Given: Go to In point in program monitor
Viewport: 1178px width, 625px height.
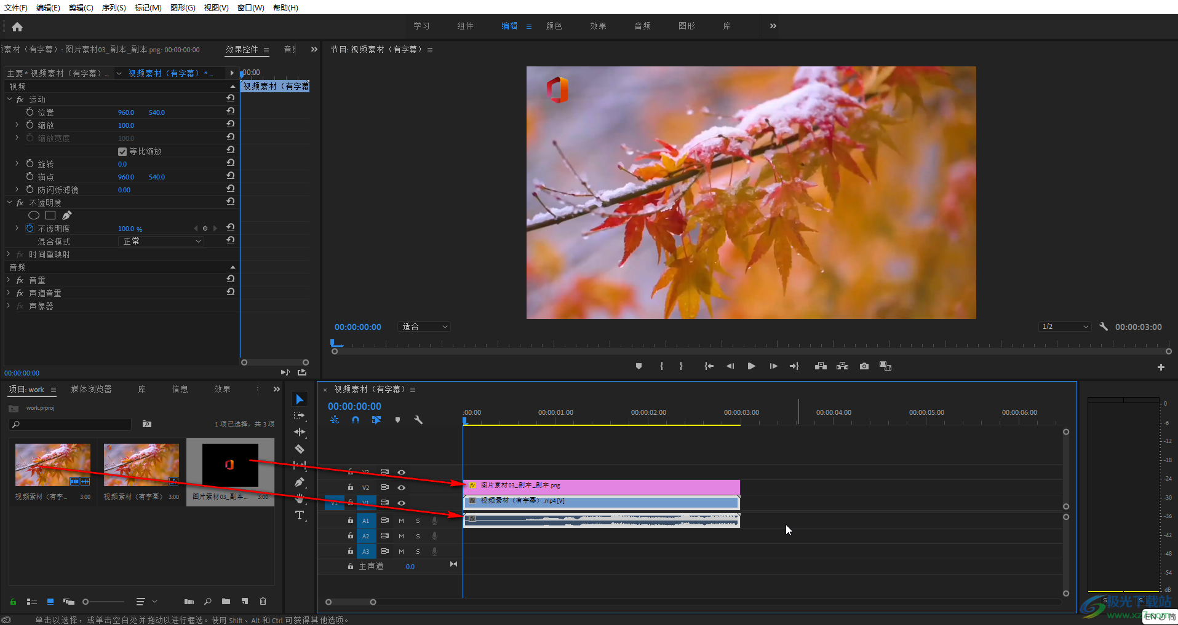Looking at the screenshot, I should 709,366.
